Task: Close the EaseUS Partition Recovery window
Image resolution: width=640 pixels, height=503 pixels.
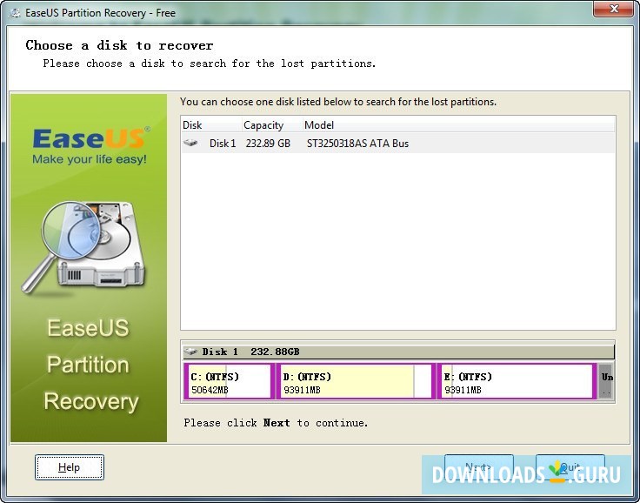Action: (613, 9)
